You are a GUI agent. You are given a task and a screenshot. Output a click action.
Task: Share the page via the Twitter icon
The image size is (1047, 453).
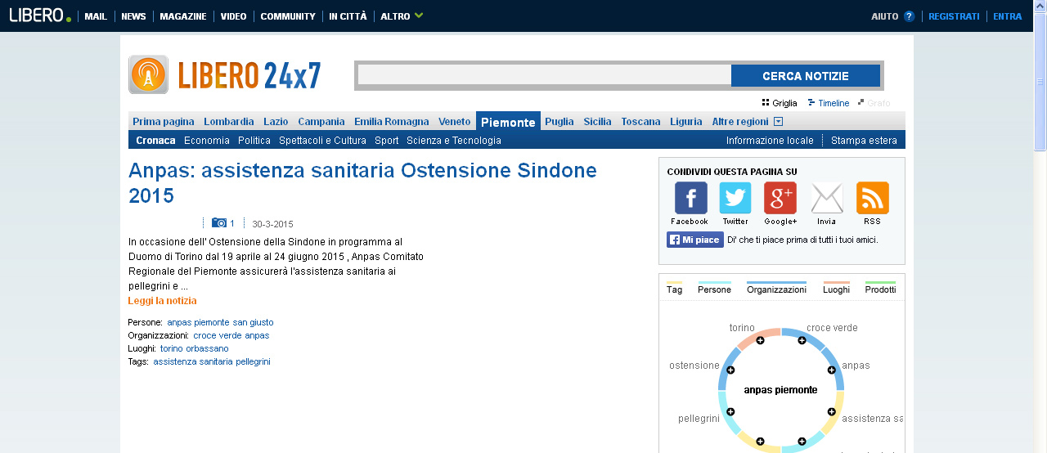click(x=735, y=198)
